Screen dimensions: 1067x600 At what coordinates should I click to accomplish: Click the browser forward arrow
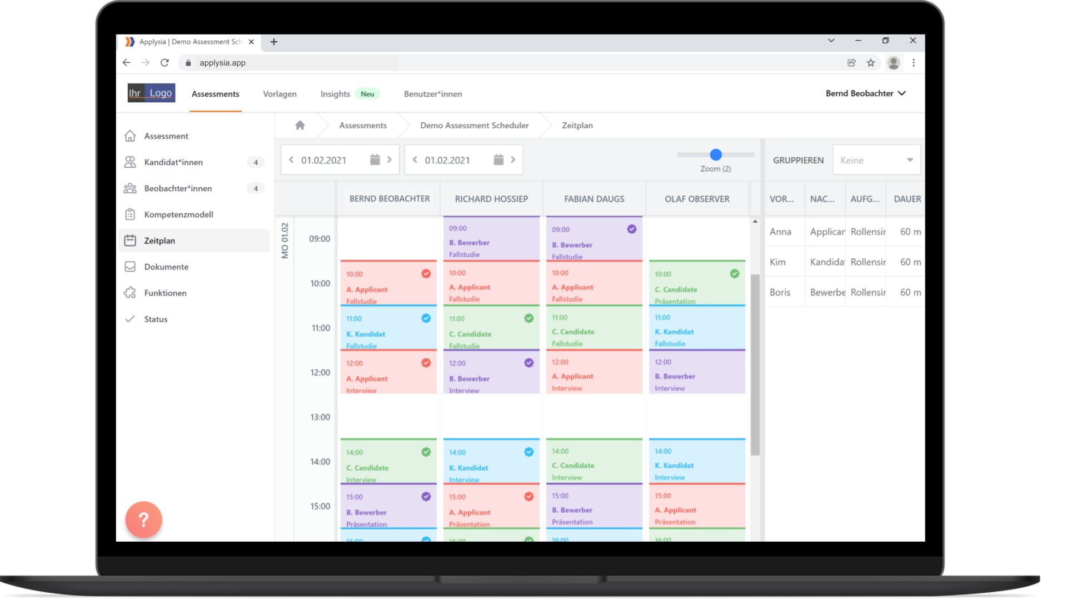click(146, 63)
